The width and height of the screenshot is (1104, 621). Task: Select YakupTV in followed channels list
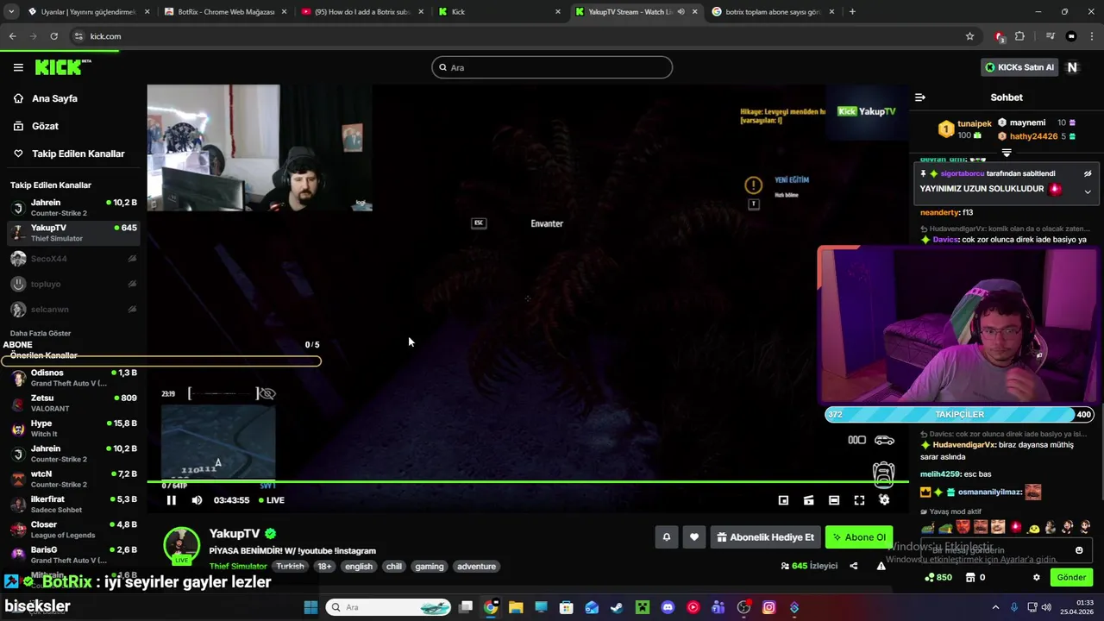click(x=73, y=233)
